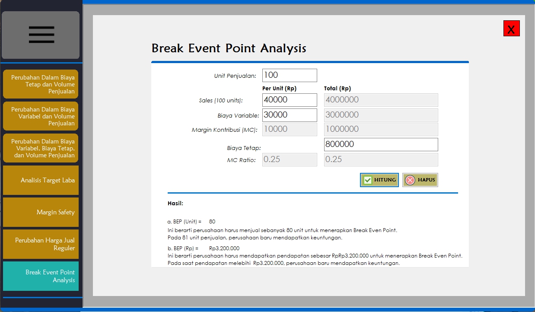Click the red X close icon top right
This screenshot has height=312, width=535.
(x=512, y=28)
